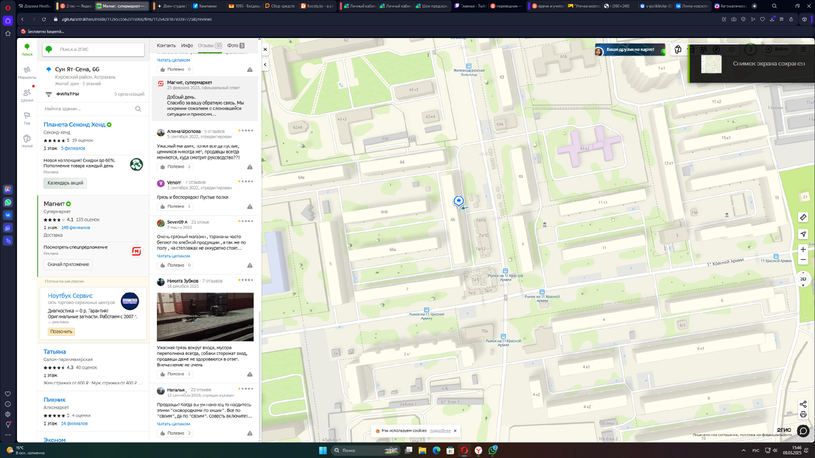Mark Venom's review as Полезно
815x458 pixels.
tap(175, 206)
